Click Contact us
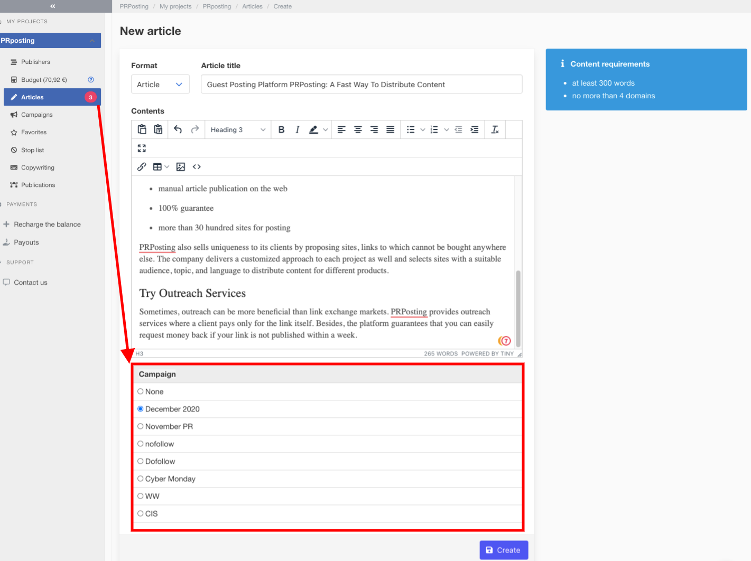This screenshot has height=561, width=751. coord(31,283)
